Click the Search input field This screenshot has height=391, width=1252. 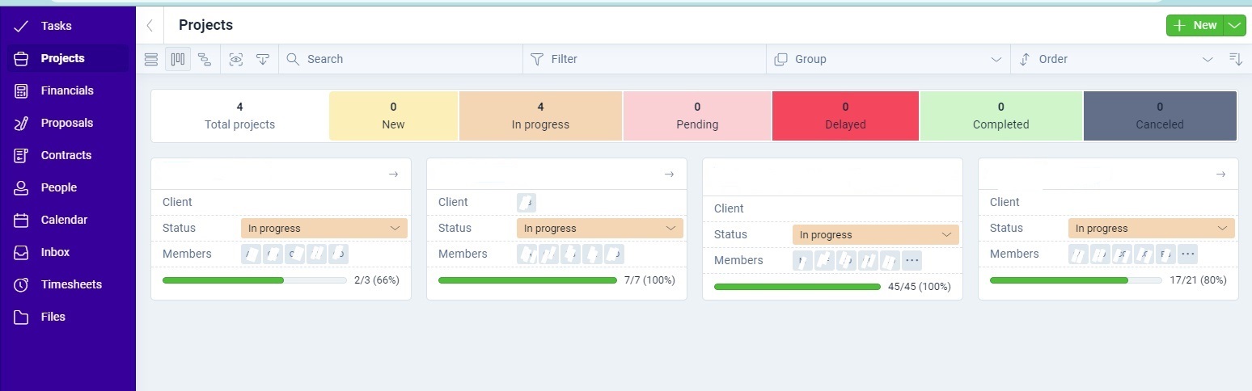(401, 59)
